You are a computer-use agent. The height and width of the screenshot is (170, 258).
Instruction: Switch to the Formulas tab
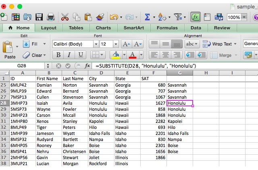[x=167, y=28]
